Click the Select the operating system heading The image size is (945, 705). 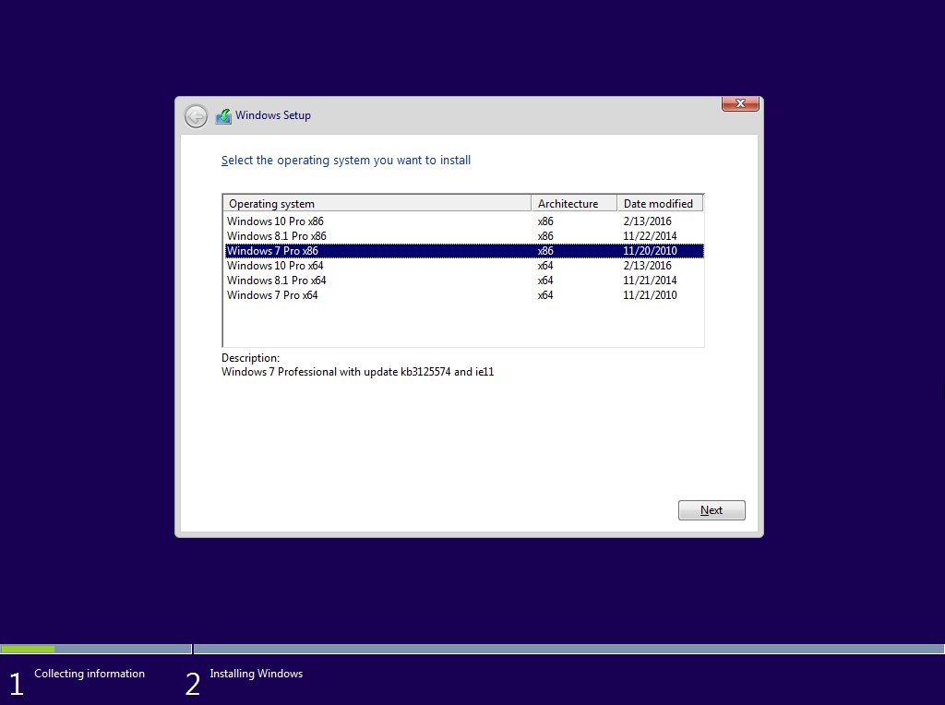click(x=346, y=160)
